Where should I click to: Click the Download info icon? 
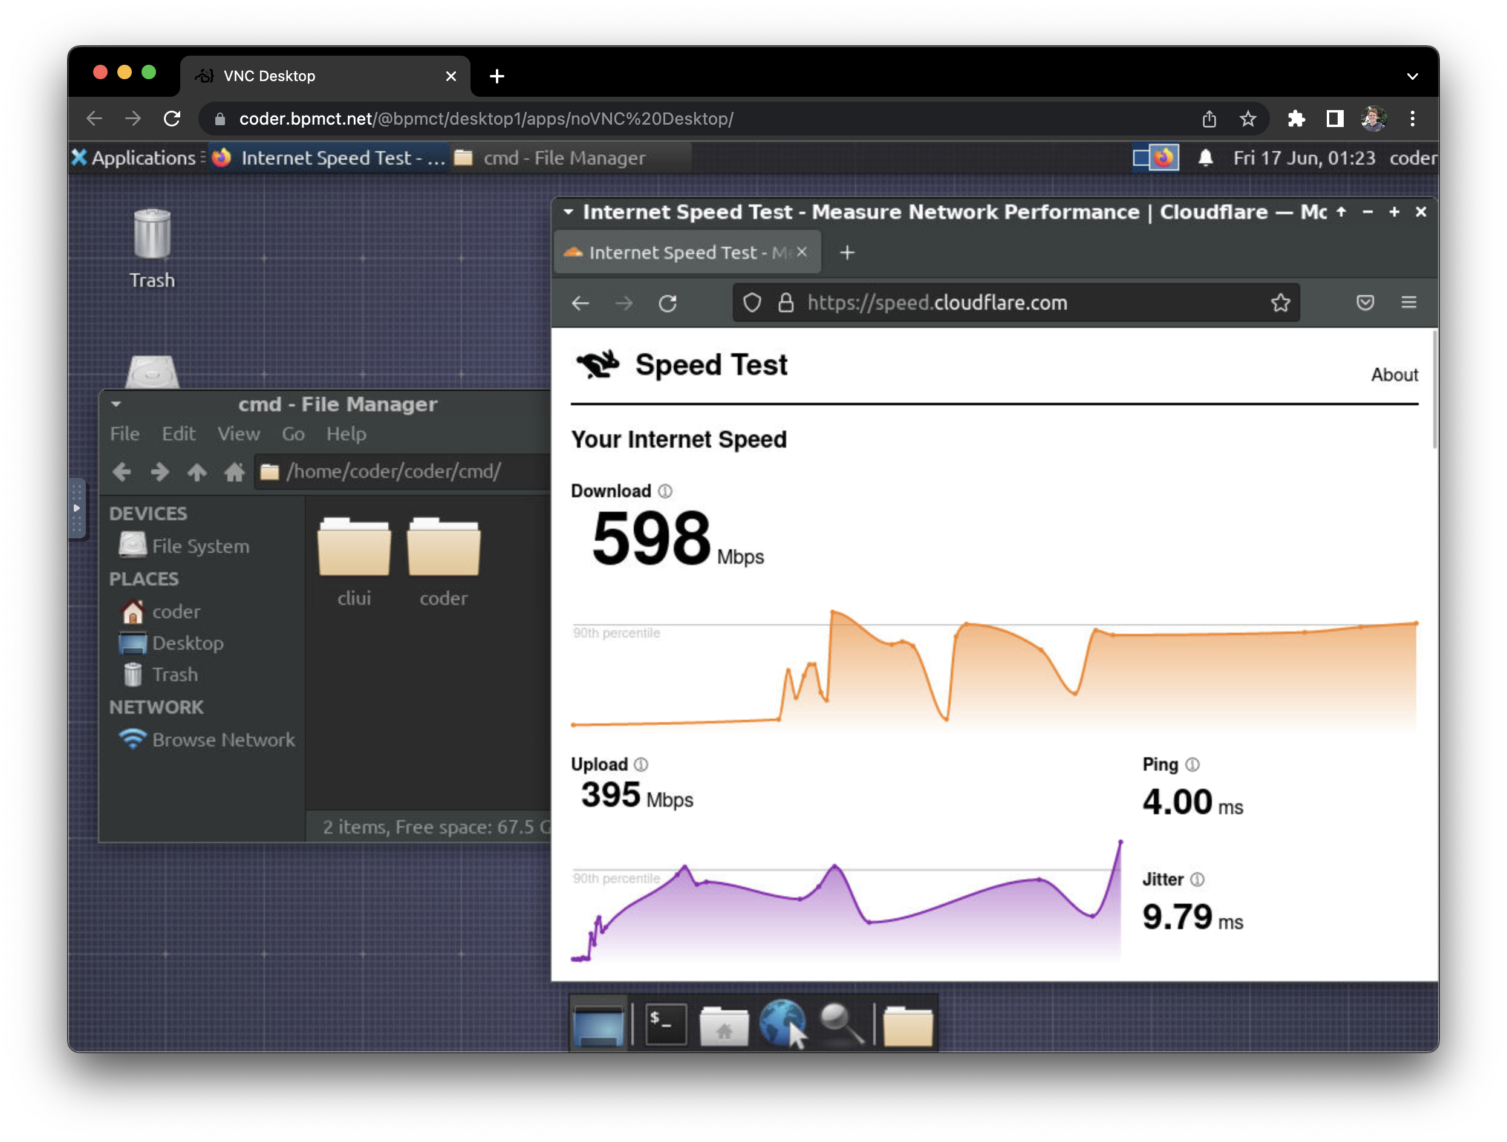(666, 491)
